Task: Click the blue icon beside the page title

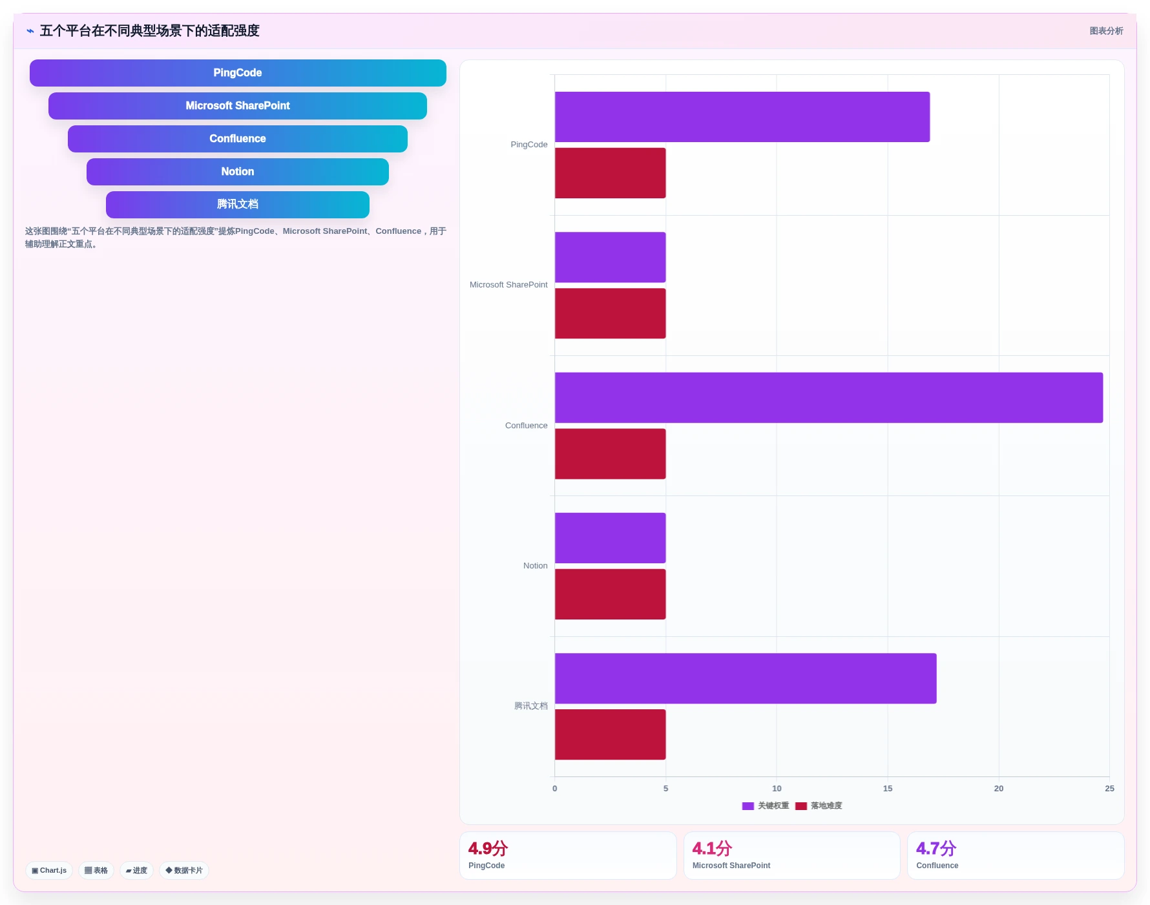Action: pyautogui.click(x=30, y=31)
